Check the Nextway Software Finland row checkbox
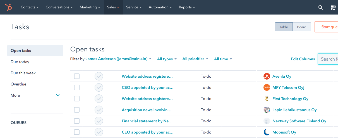The image size is (338, 138). (x=77, y=121)
